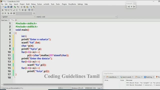This screenshot has width=160, height=90.
Task: Open the Search menu
Action: click(16, 4)
